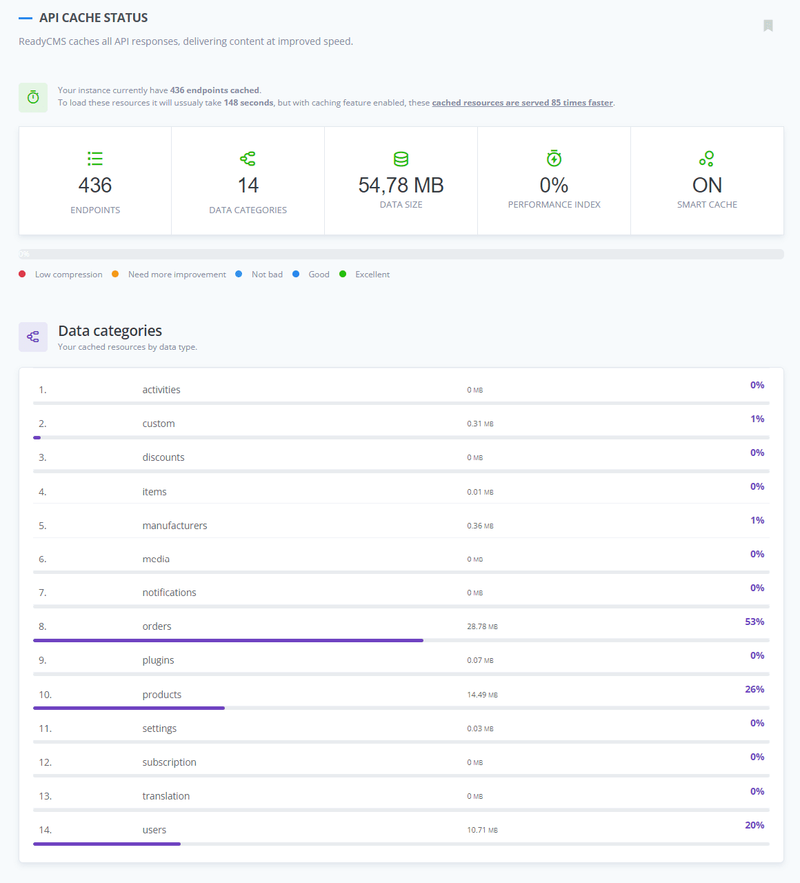Select the translation category name

coord(166,796)
